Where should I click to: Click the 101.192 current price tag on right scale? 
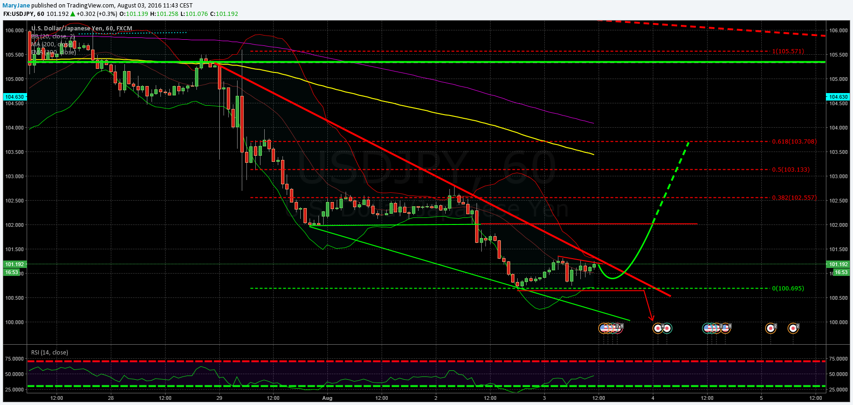(x=838, y=264)
